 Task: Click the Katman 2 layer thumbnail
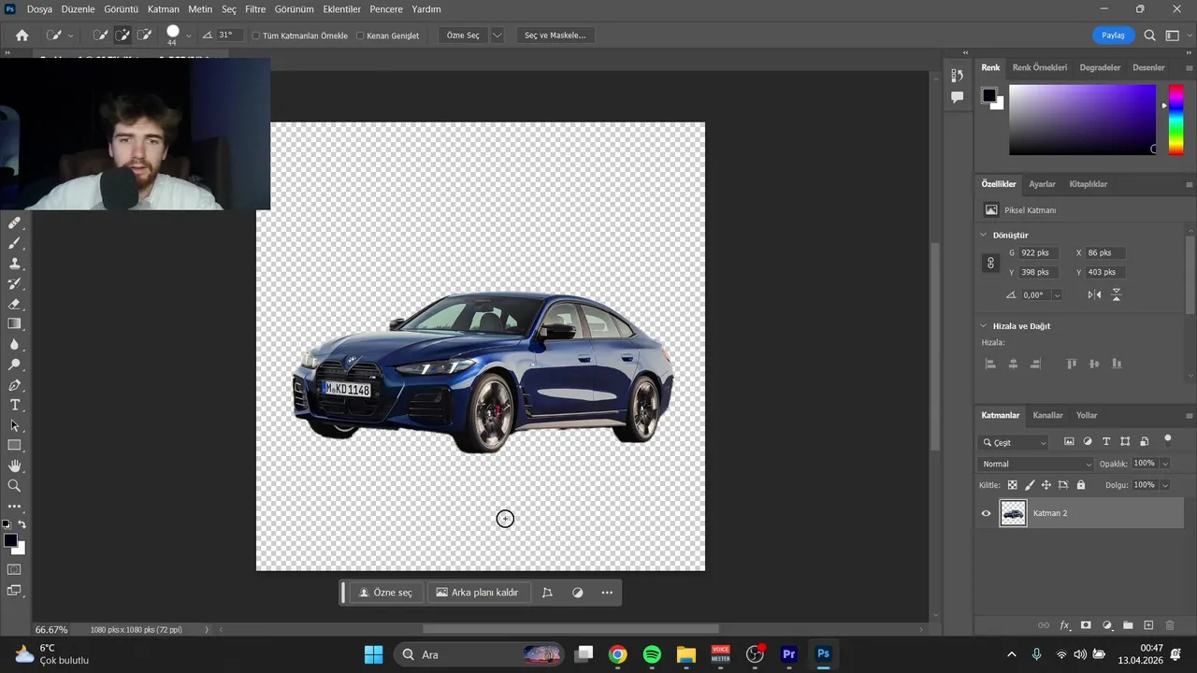1013,513
